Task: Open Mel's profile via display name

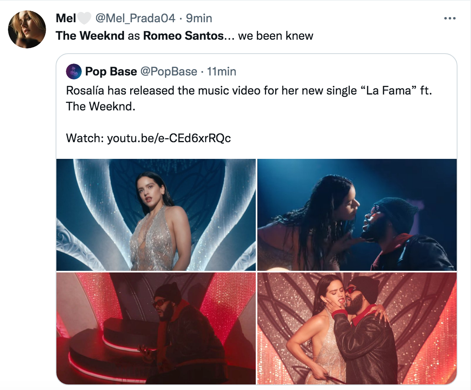Action: click(x=65, y=18)
